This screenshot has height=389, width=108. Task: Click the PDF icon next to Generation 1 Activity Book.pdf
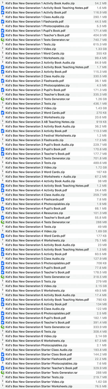coord(2,12)
